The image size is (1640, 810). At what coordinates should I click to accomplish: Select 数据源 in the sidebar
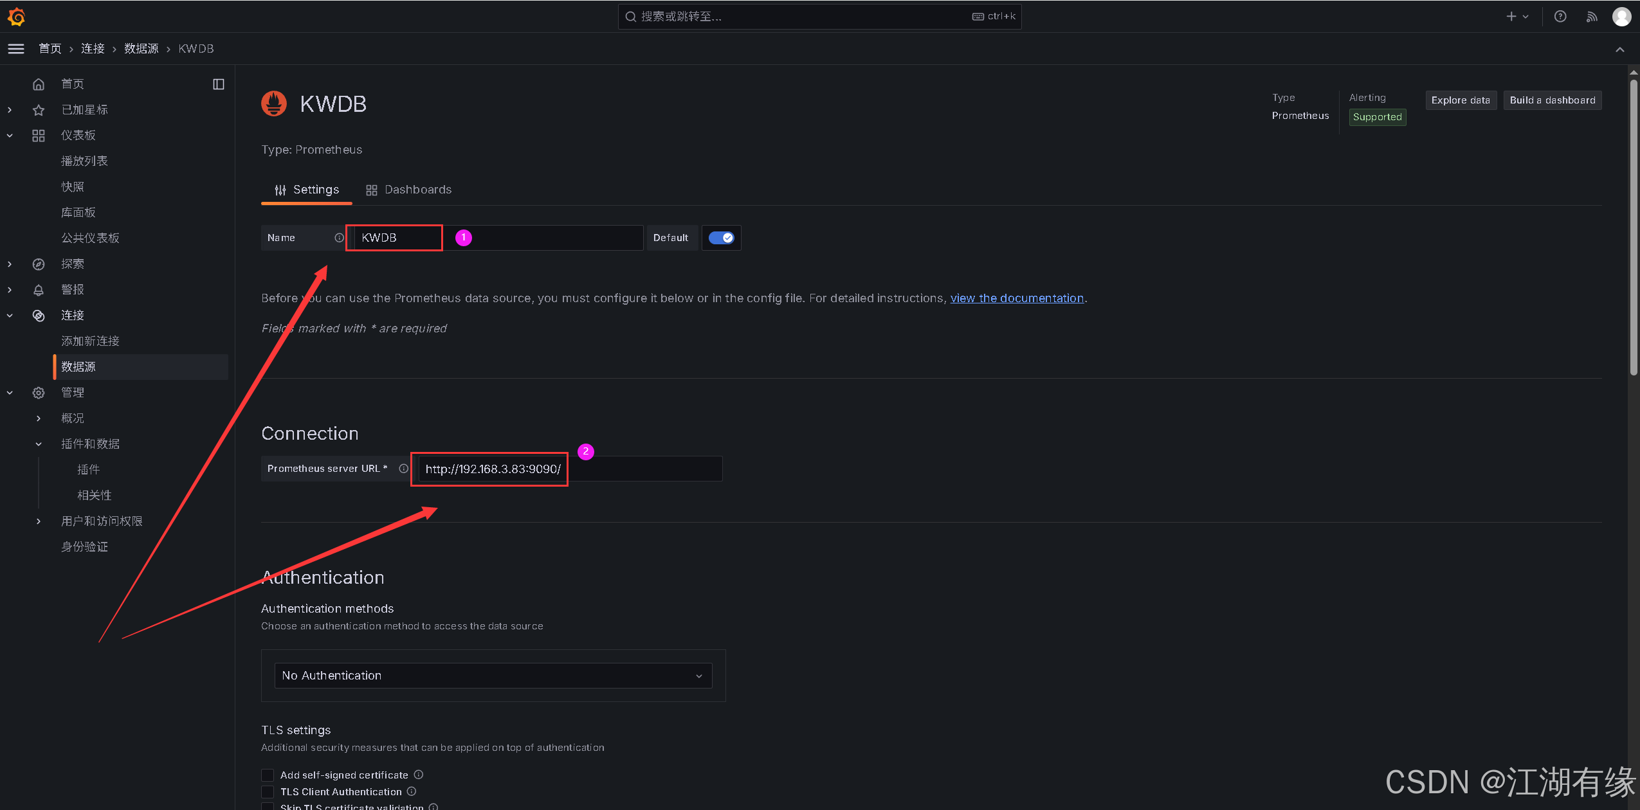pyautogui.click(x=141, y=367)
